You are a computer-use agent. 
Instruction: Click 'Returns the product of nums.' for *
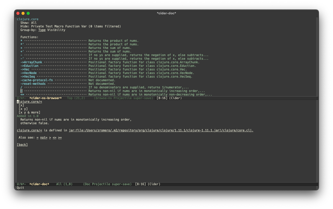(113, 41)
